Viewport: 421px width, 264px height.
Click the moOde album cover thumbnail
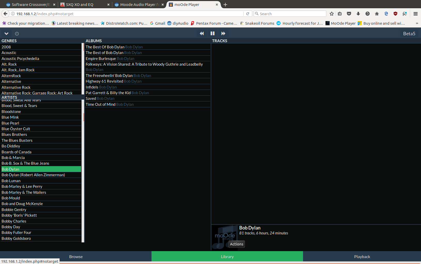coord(225,237)
